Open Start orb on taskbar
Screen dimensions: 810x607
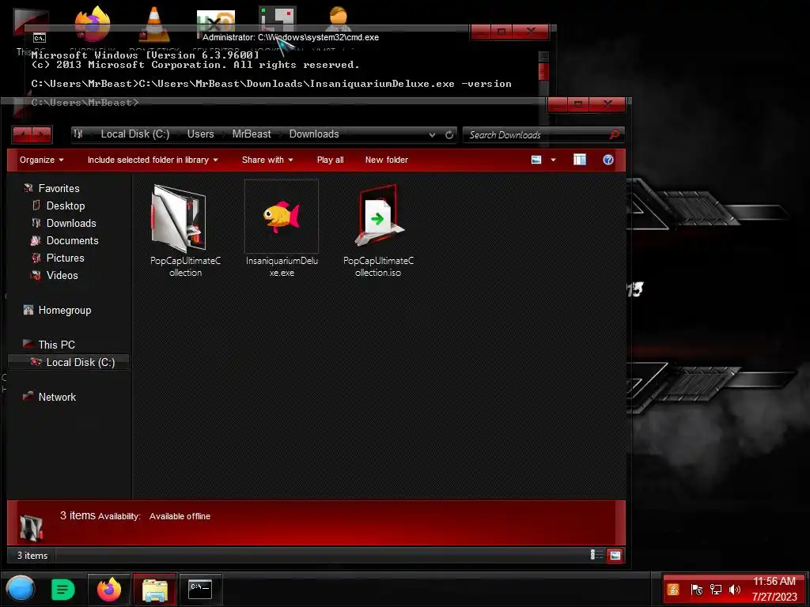[20, 589]
